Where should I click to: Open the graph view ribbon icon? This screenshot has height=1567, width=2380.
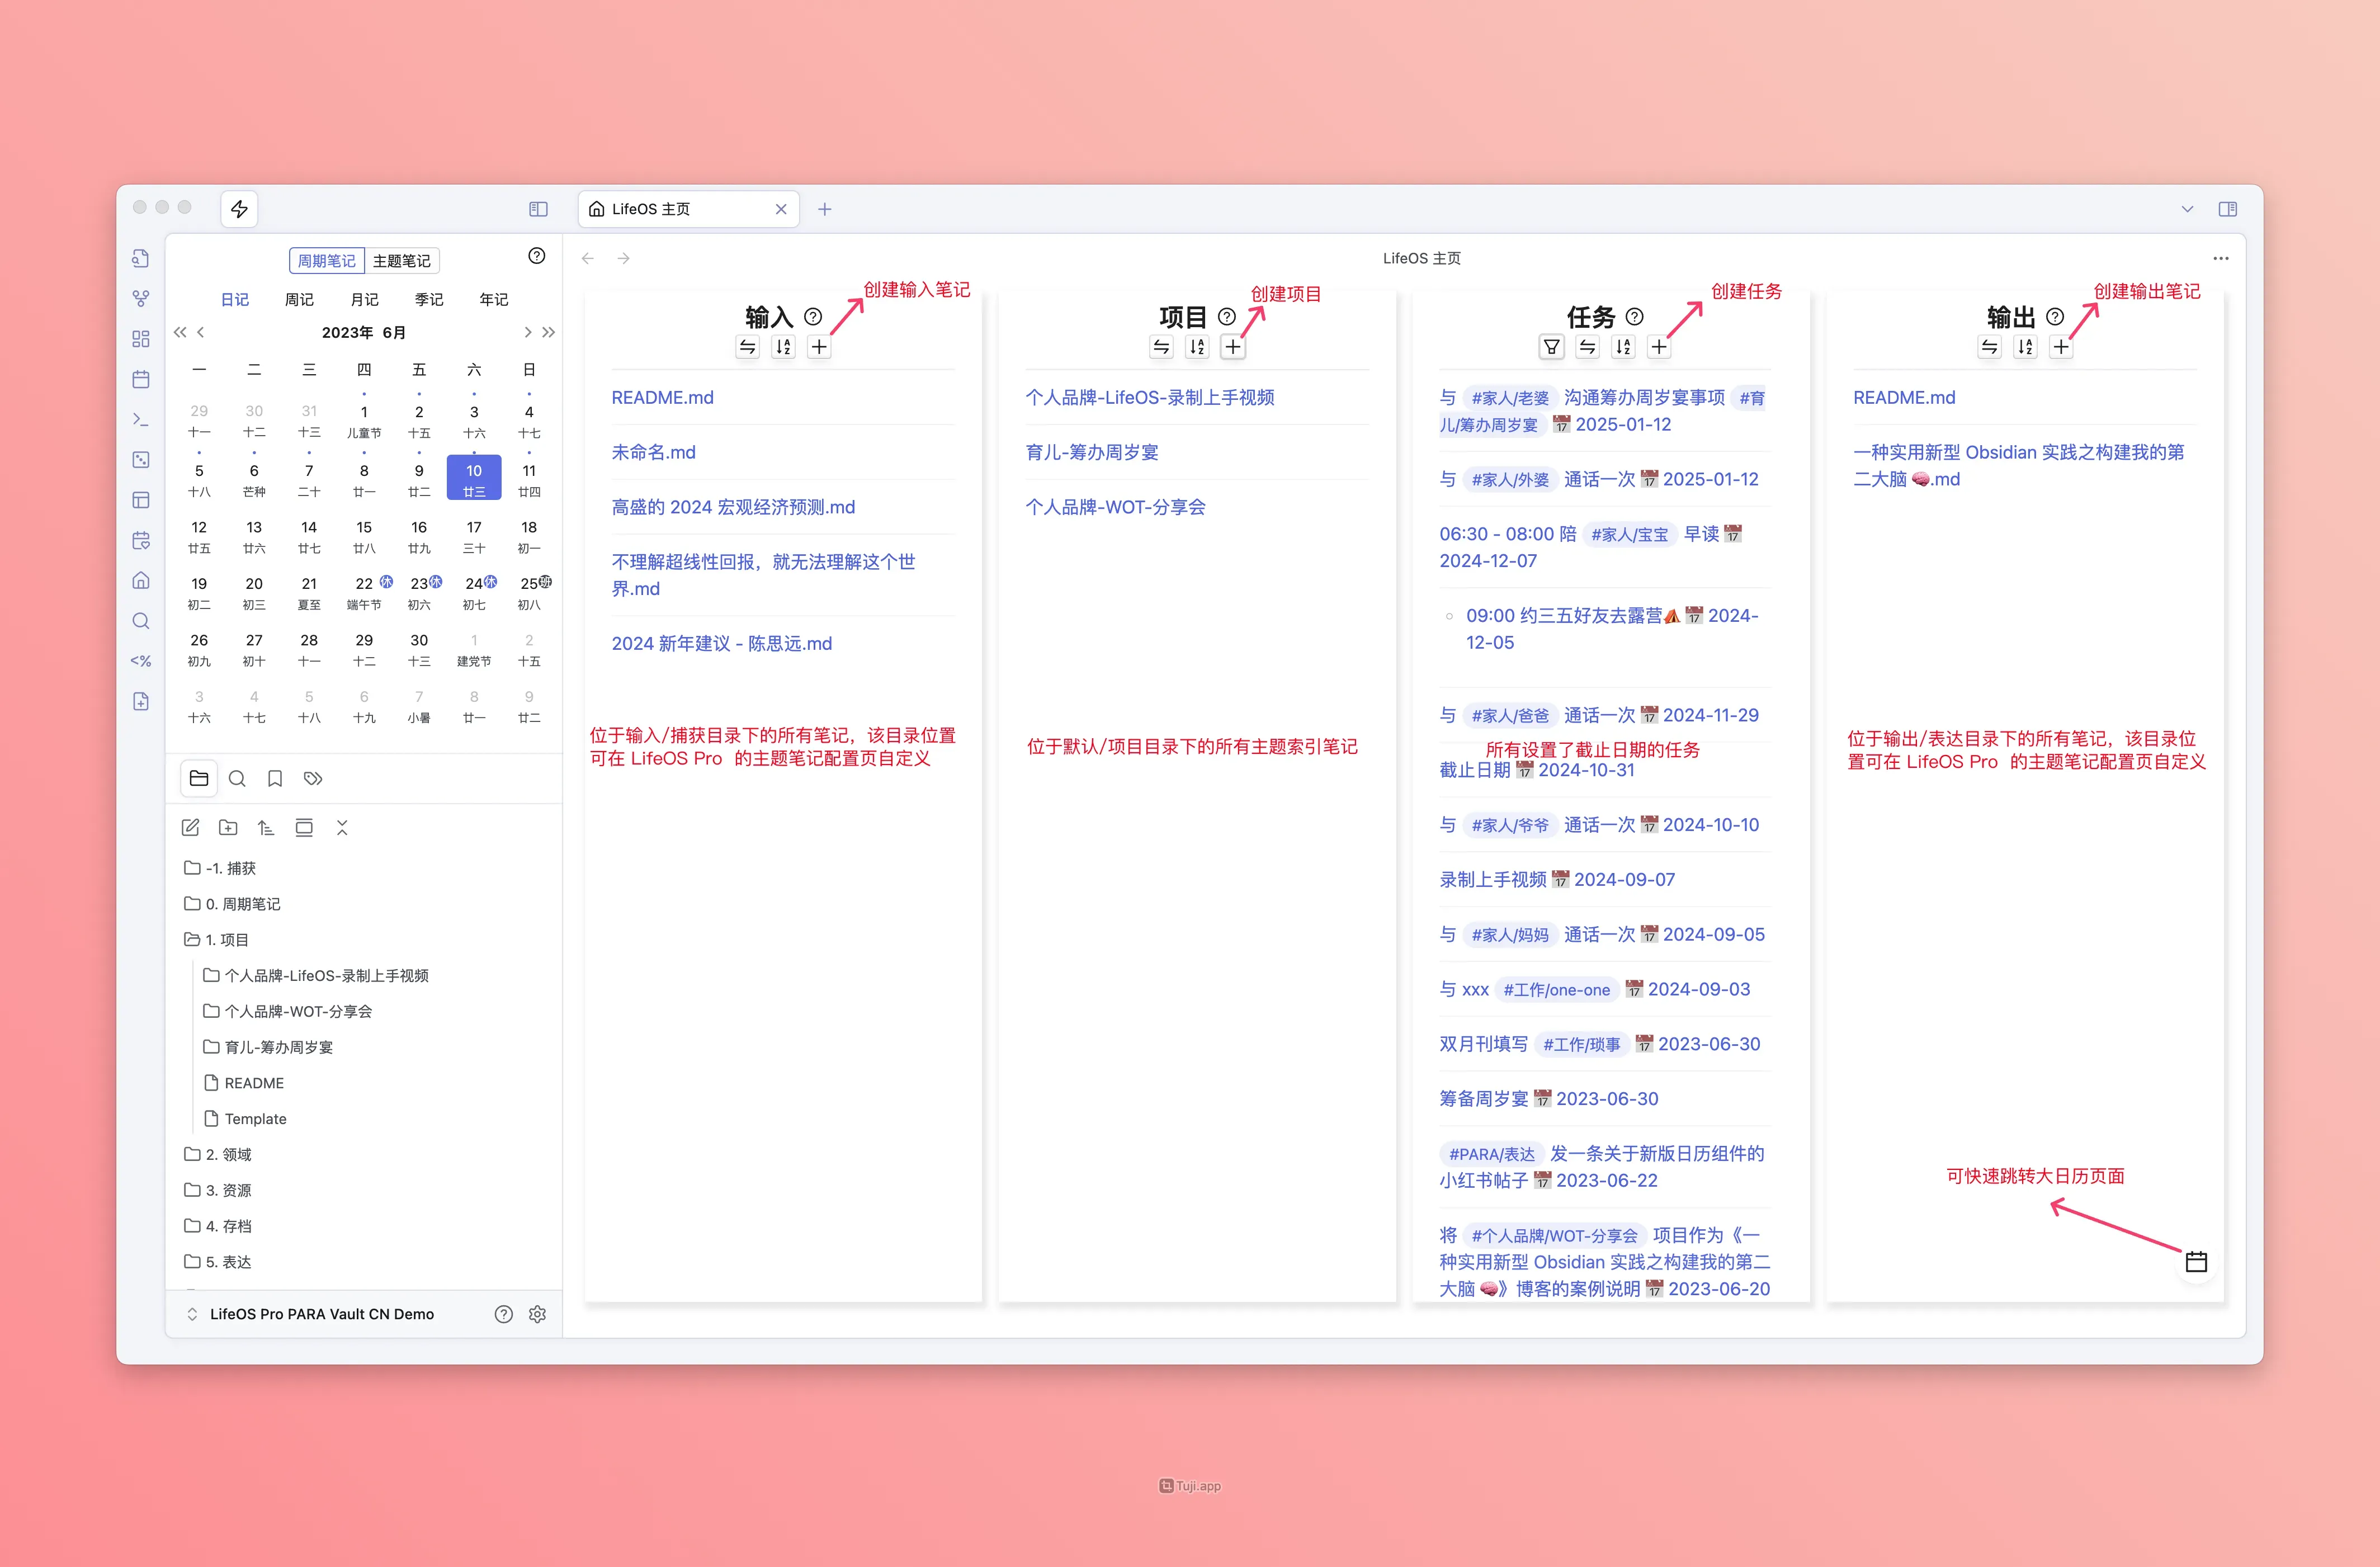(x=141, y=299)
